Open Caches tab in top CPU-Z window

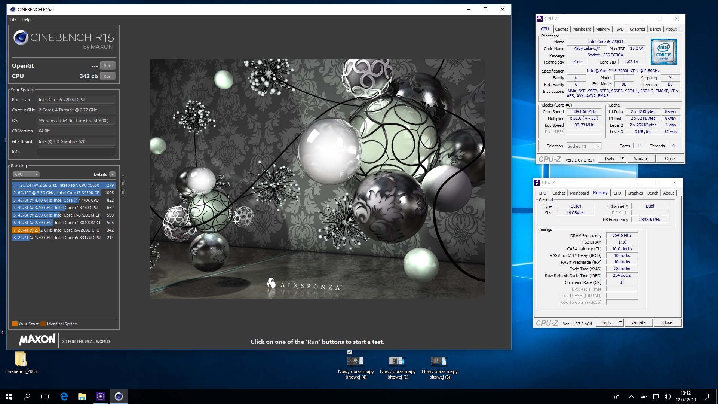click(561, 29)
